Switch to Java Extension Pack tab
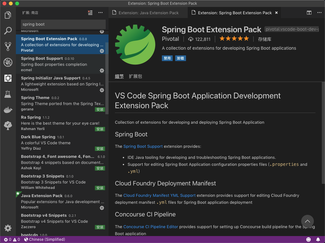This screenshot has height=243, width=325. point(148,13)
